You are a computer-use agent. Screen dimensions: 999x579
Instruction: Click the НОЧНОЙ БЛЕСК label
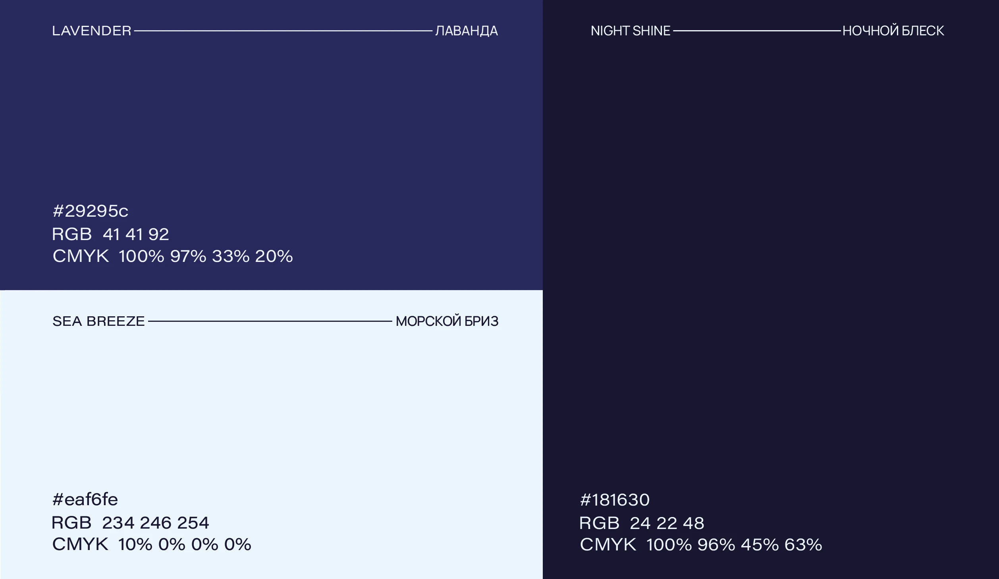tap(893, 31)
